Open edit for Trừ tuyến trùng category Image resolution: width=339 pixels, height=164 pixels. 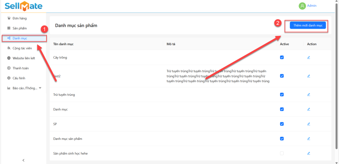[x=309, y=94]
